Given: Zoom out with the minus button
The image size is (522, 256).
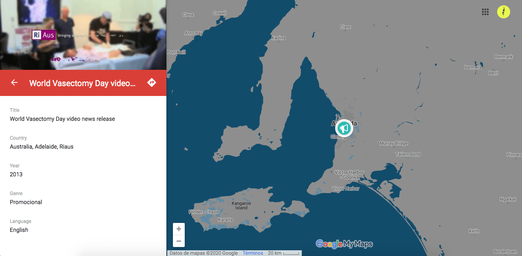Looking at the screenshot, I should point(179,241).
